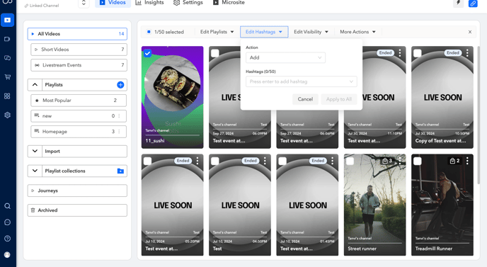The width and height of the screenshot is (487, 267).
Task: Switch to the Microsite tab
Action: (229, 3)
